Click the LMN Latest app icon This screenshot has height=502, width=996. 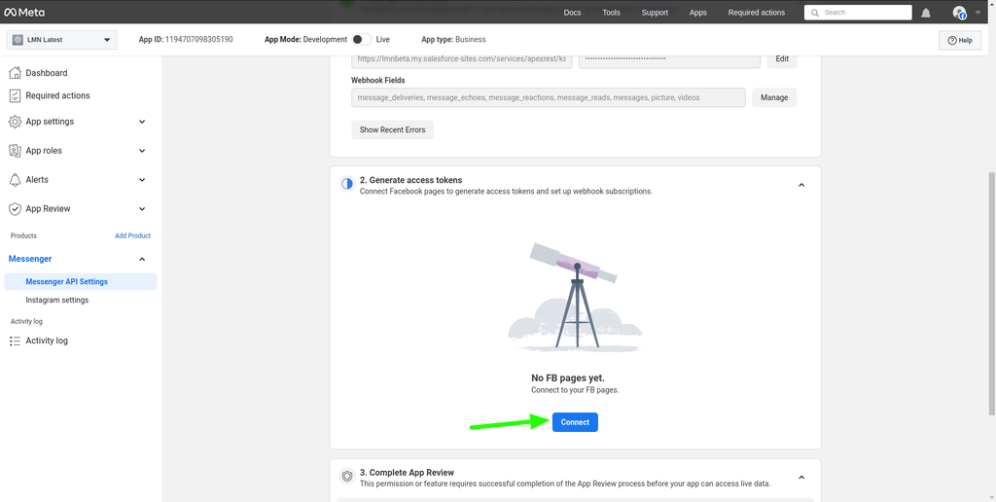[x=18, y=39]
